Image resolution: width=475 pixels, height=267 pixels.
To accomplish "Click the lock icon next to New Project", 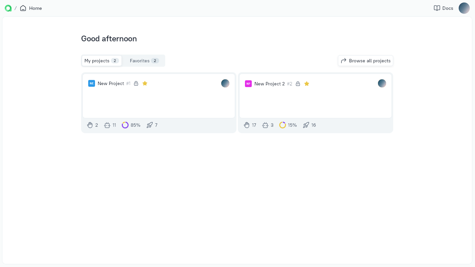I will [136, 83].
